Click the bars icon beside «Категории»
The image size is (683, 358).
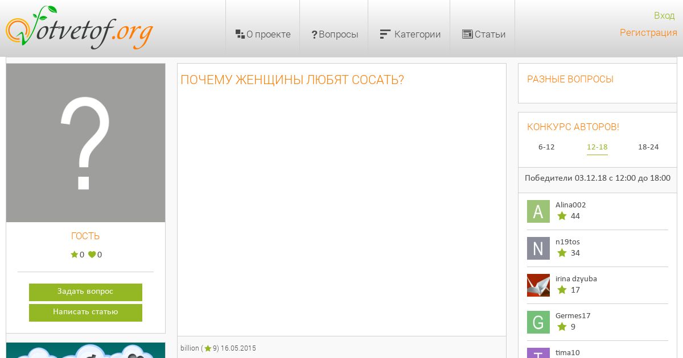click(x=385, y=34)
